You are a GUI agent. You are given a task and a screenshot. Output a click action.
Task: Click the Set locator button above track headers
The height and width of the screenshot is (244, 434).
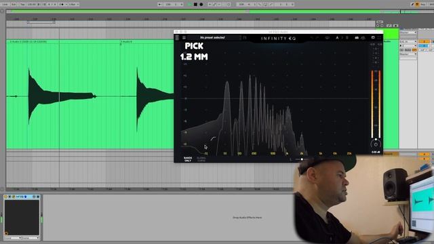(380, 22)
